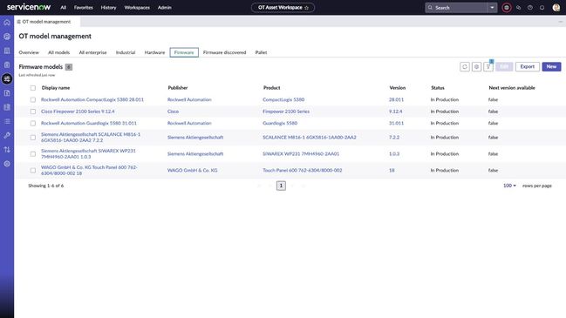566x318 pixels.
Task: Switch to the Industrial tab
Action: [126, 52]
